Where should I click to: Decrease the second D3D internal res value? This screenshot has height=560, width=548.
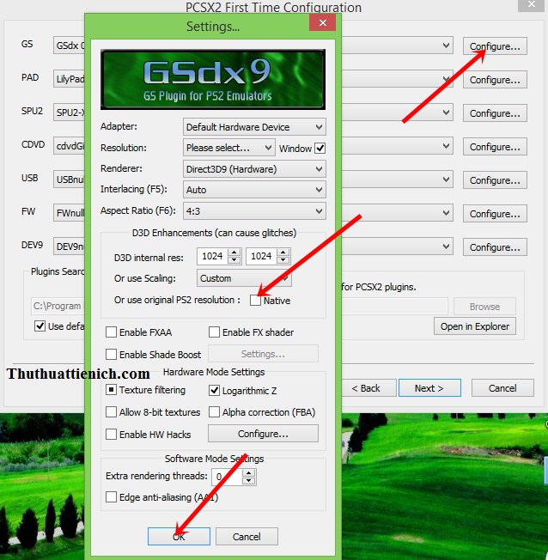(283, 260)
